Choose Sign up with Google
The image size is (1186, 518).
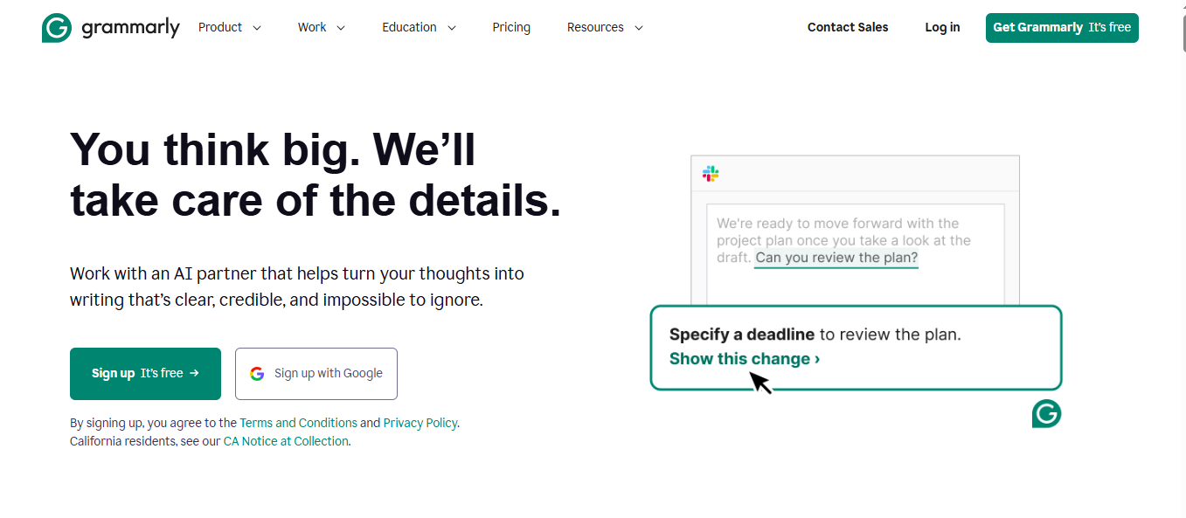point(316,373)
